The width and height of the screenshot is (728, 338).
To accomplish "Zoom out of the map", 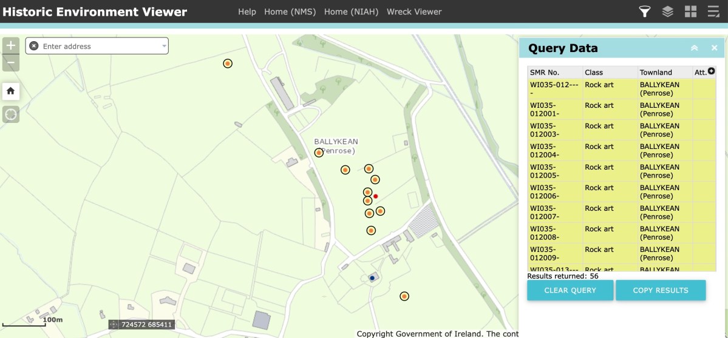I will click(11, 62).
